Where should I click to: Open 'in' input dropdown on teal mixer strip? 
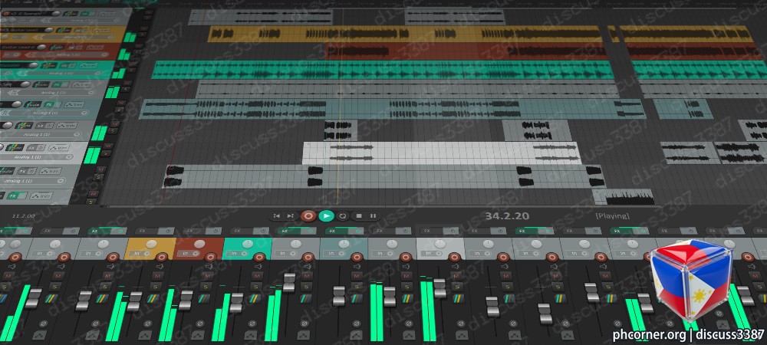pyautogui.click(x=237, y=253)
